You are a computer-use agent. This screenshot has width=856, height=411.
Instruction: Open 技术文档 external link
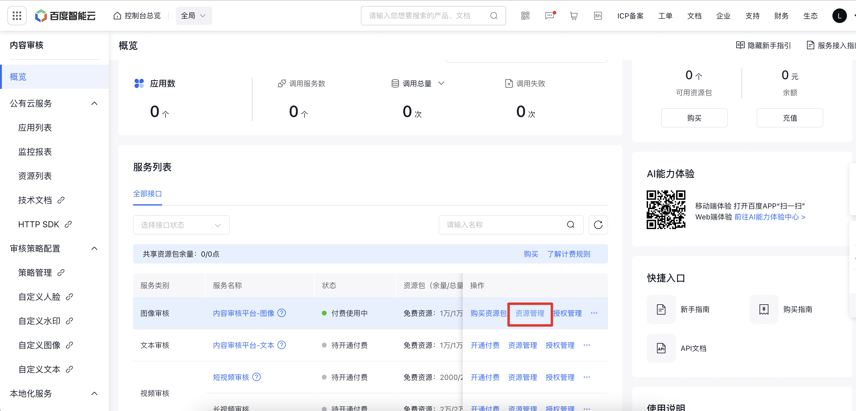click(41, 200)
